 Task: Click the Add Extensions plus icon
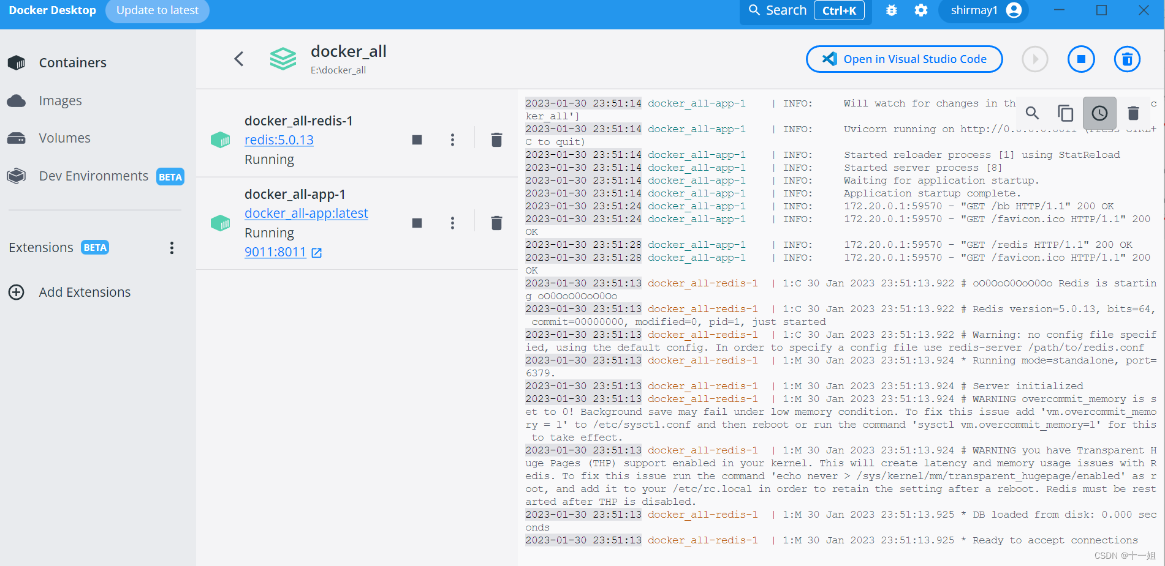coord(17,292)
